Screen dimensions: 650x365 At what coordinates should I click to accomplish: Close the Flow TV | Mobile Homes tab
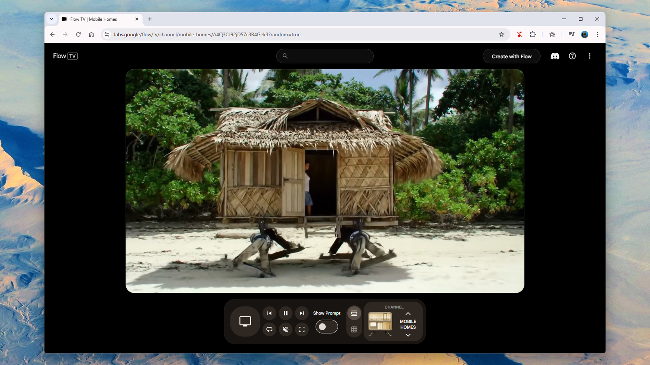coord(137,19)
